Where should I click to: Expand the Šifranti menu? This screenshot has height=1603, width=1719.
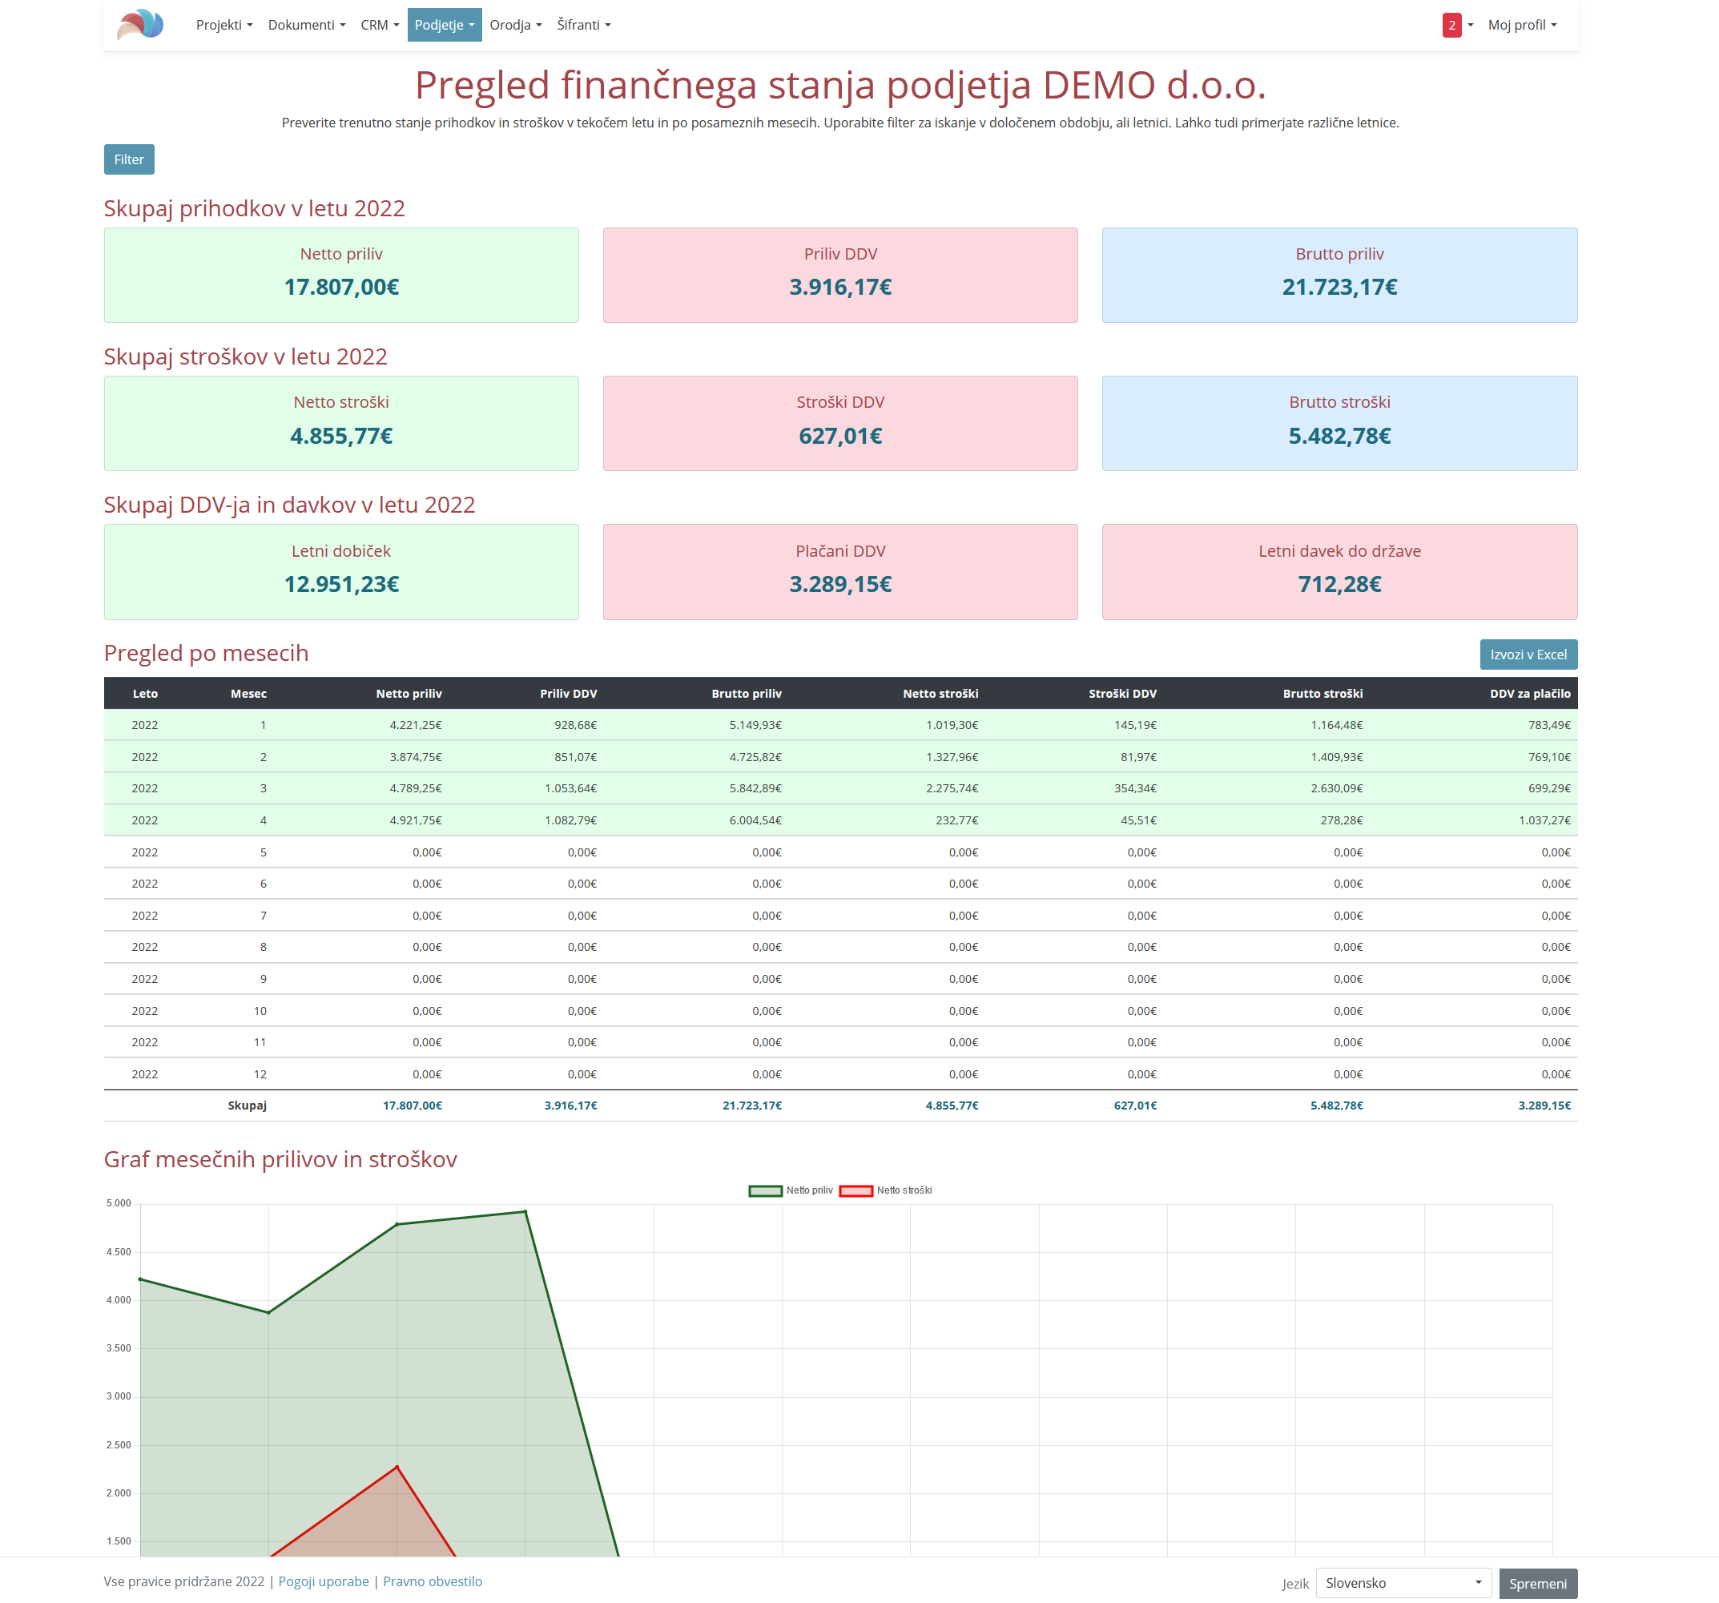point(584,25)
